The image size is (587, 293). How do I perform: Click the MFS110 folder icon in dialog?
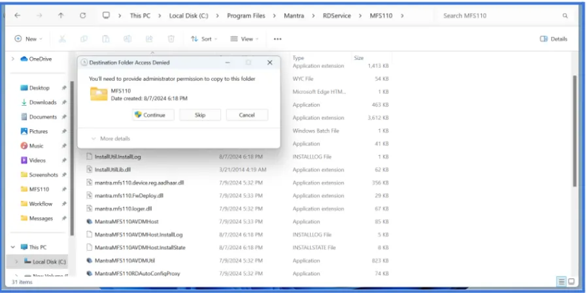[x=99, y=94]
